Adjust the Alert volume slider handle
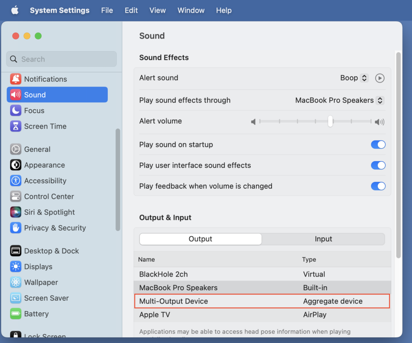This screenshot has height=343, width=412. (x=330, y=122)
